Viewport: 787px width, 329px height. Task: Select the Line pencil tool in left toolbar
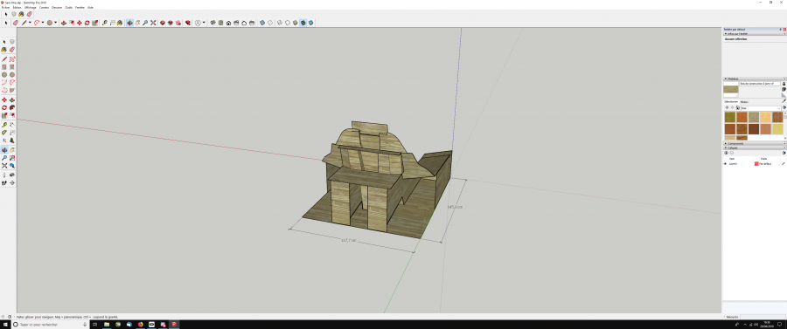pyautogui.click(x=4, y=59)
